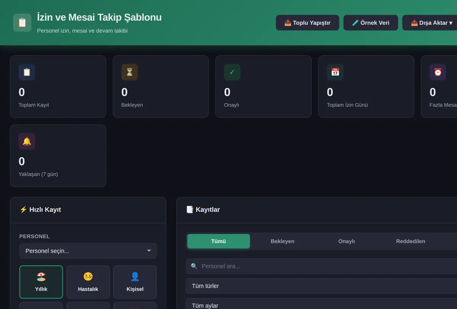Open the Personel seçin dropdown
Viewport: 457px width, 309px height.
(x=88, y=251)
